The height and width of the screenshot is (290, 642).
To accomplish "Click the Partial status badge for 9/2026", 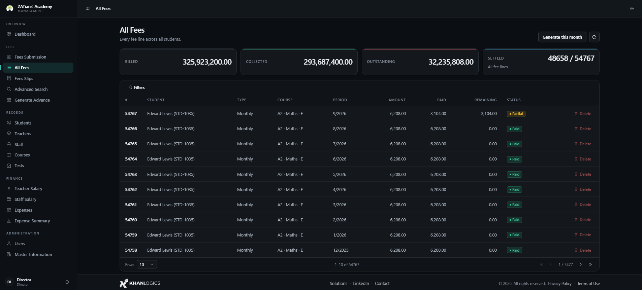I will pos(516,114).
